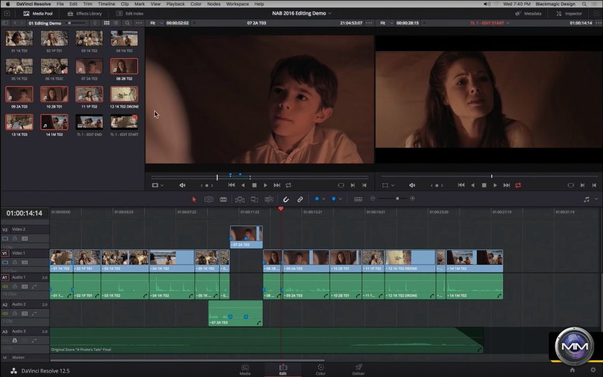The width and height of the screenshot is (603, 377).
Task: Open audio mixer music note icon
Action: point(586,199)
